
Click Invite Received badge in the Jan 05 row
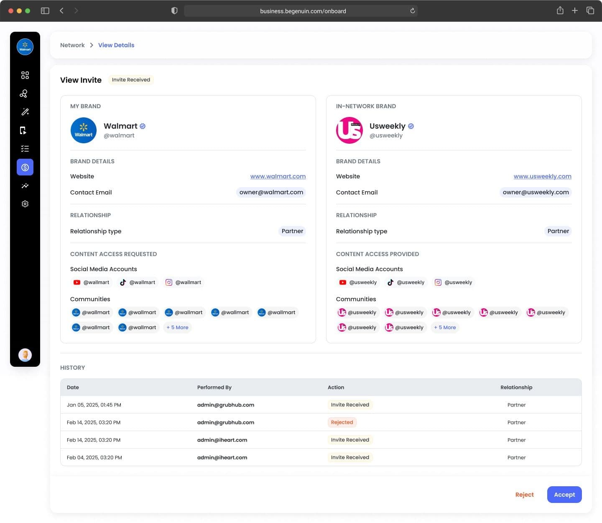point(350,405)
